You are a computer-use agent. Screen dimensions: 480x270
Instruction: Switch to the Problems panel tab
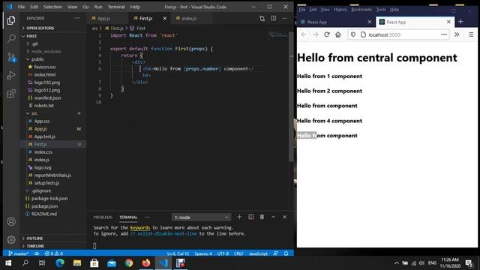click(x=103, y=217)
